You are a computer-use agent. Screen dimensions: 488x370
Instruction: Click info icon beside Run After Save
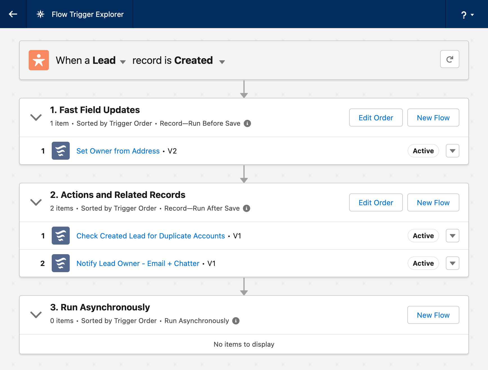247,208
